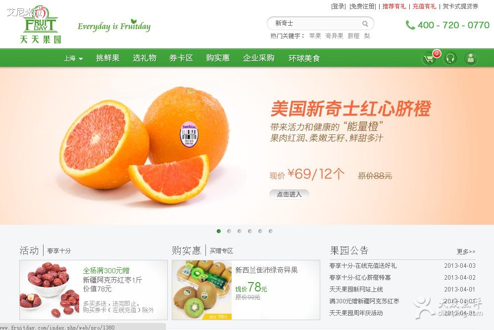494x330 pixels.
Task: Click the green phone icon
Action: pos(410,25)
